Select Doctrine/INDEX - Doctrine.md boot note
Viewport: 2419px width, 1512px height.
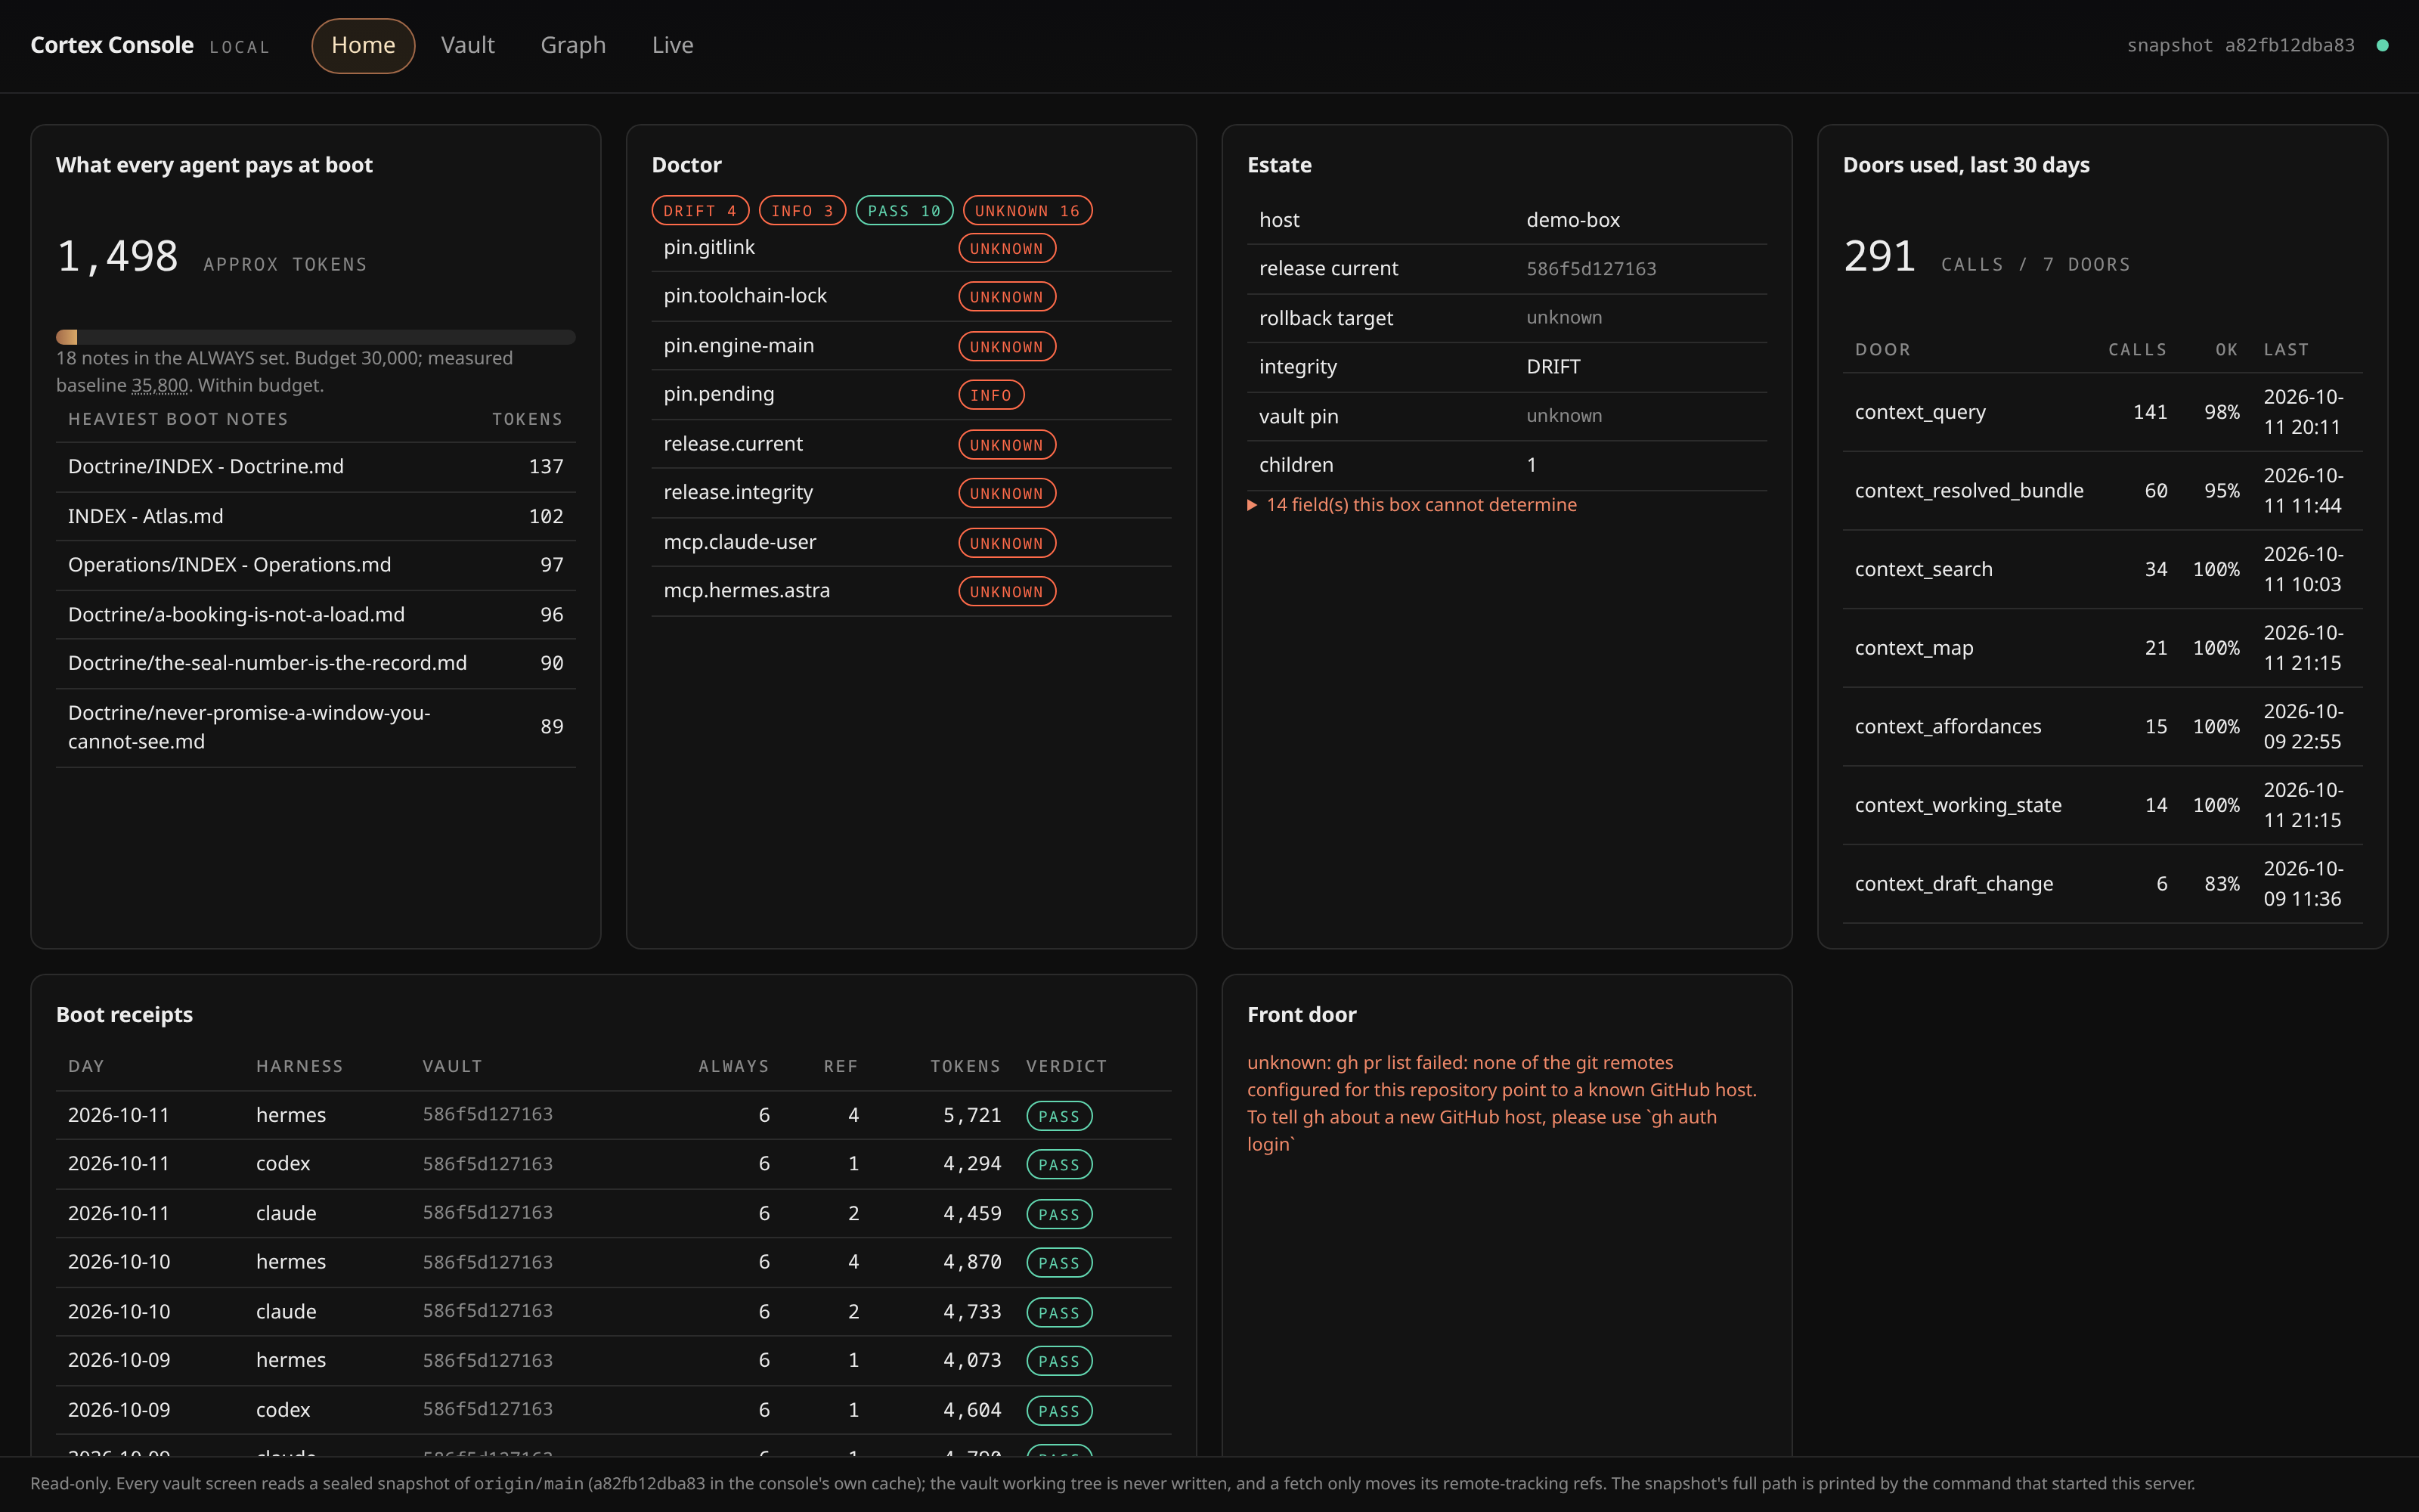point(316,467)
